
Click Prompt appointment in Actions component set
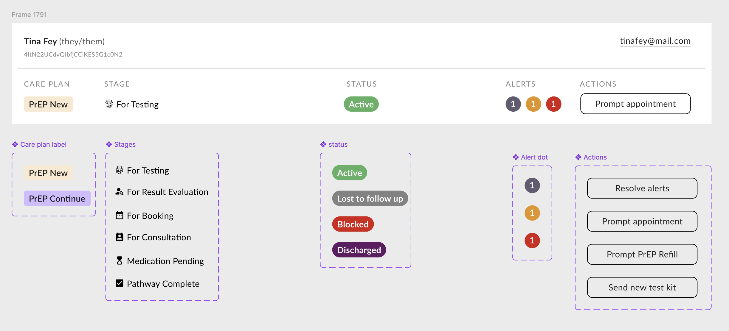click(642, 221)
